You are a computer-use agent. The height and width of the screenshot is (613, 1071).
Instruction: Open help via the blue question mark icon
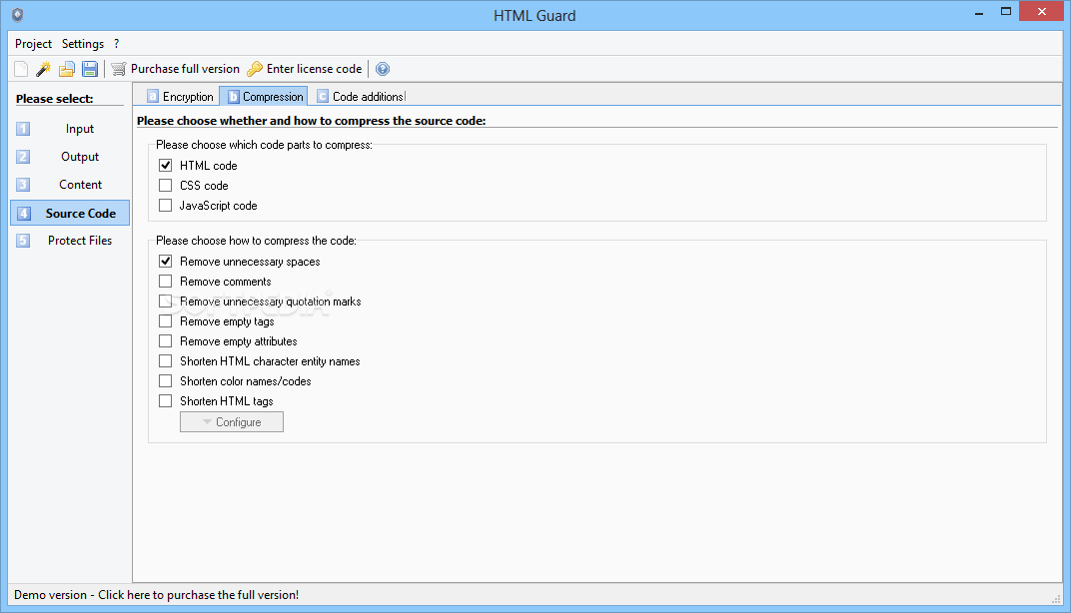point(383,69)
